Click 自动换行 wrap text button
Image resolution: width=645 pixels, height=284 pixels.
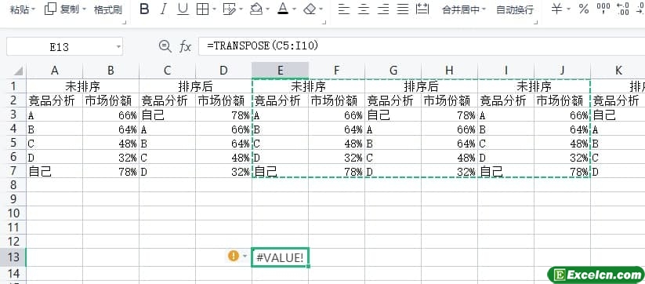tap(515, 9)
